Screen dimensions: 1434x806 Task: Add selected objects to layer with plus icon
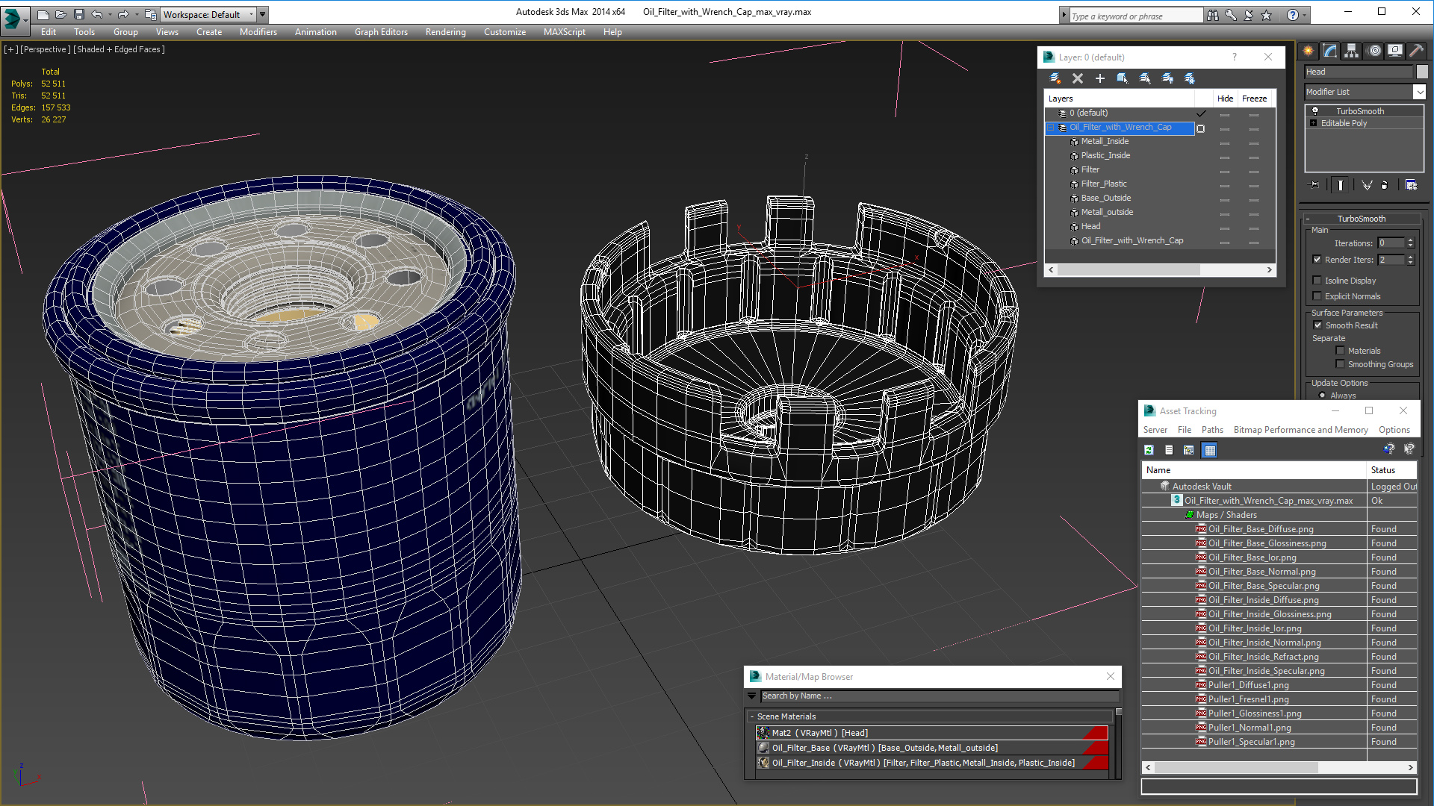click(x=1100, y=78)
